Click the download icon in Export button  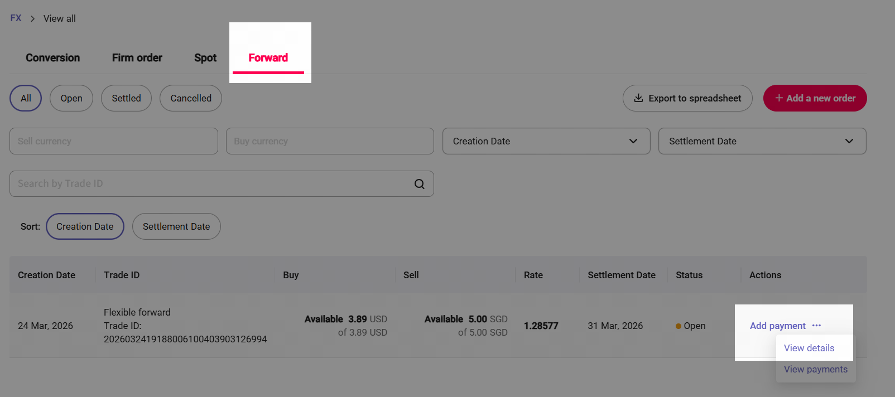tap(638, 98)
